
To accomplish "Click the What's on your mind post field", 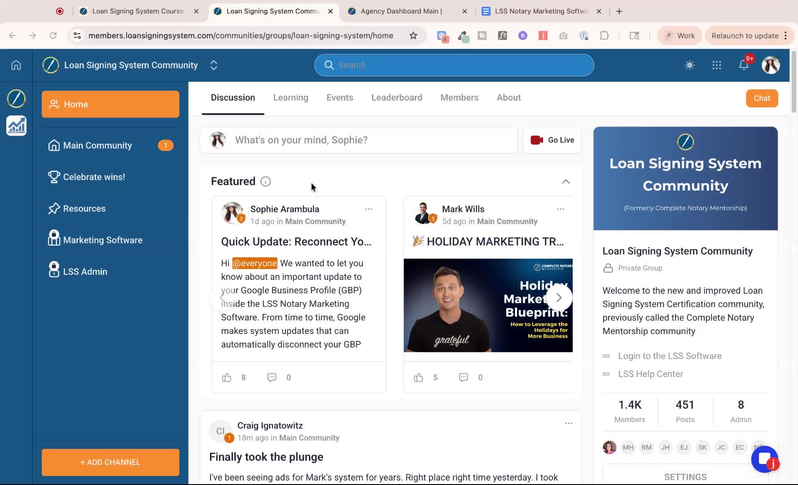I will coord(359,140).
